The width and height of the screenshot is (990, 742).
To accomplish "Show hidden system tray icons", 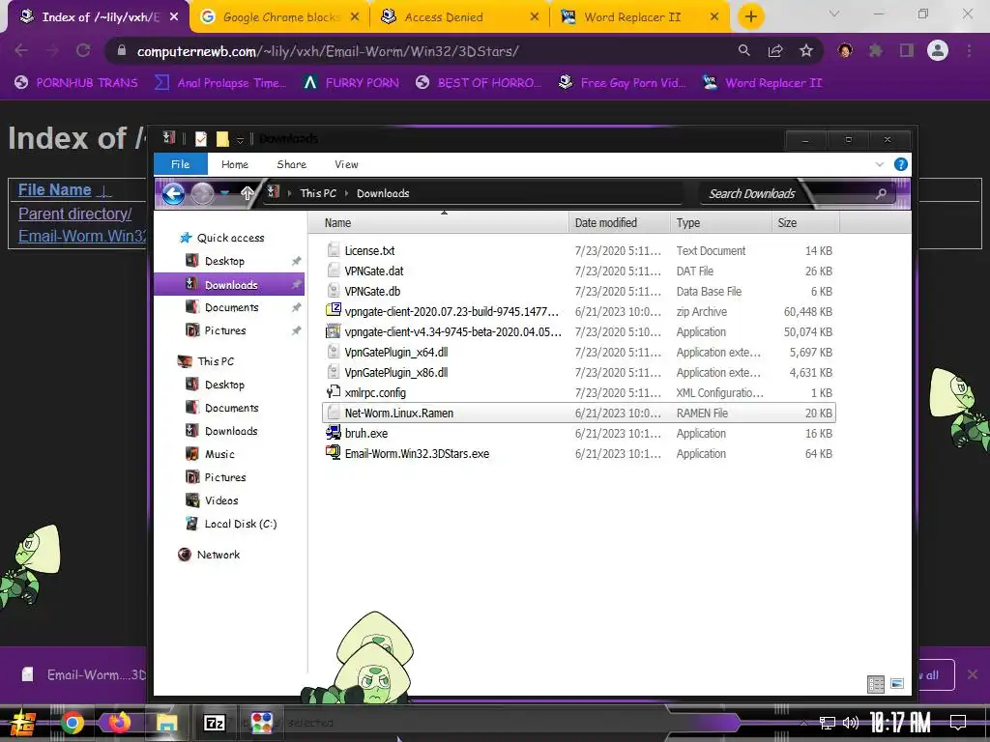I will 803,723.
